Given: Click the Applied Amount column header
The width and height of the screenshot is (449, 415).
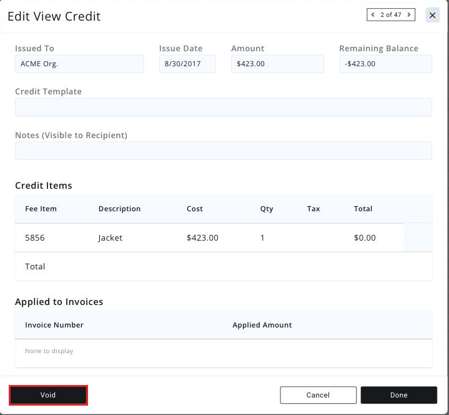Looking at the screenshot, I should [x=262, y=325].
